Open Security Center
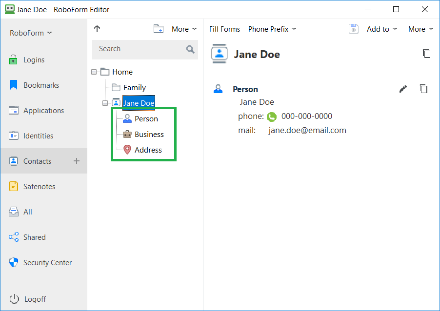 click(44, 262)
